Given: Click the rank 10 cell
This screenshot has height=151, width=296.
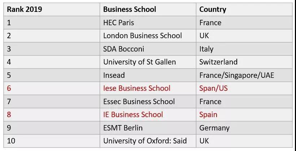Looking at the screenshot, I should pyautogui.click(x=52, y=141).
